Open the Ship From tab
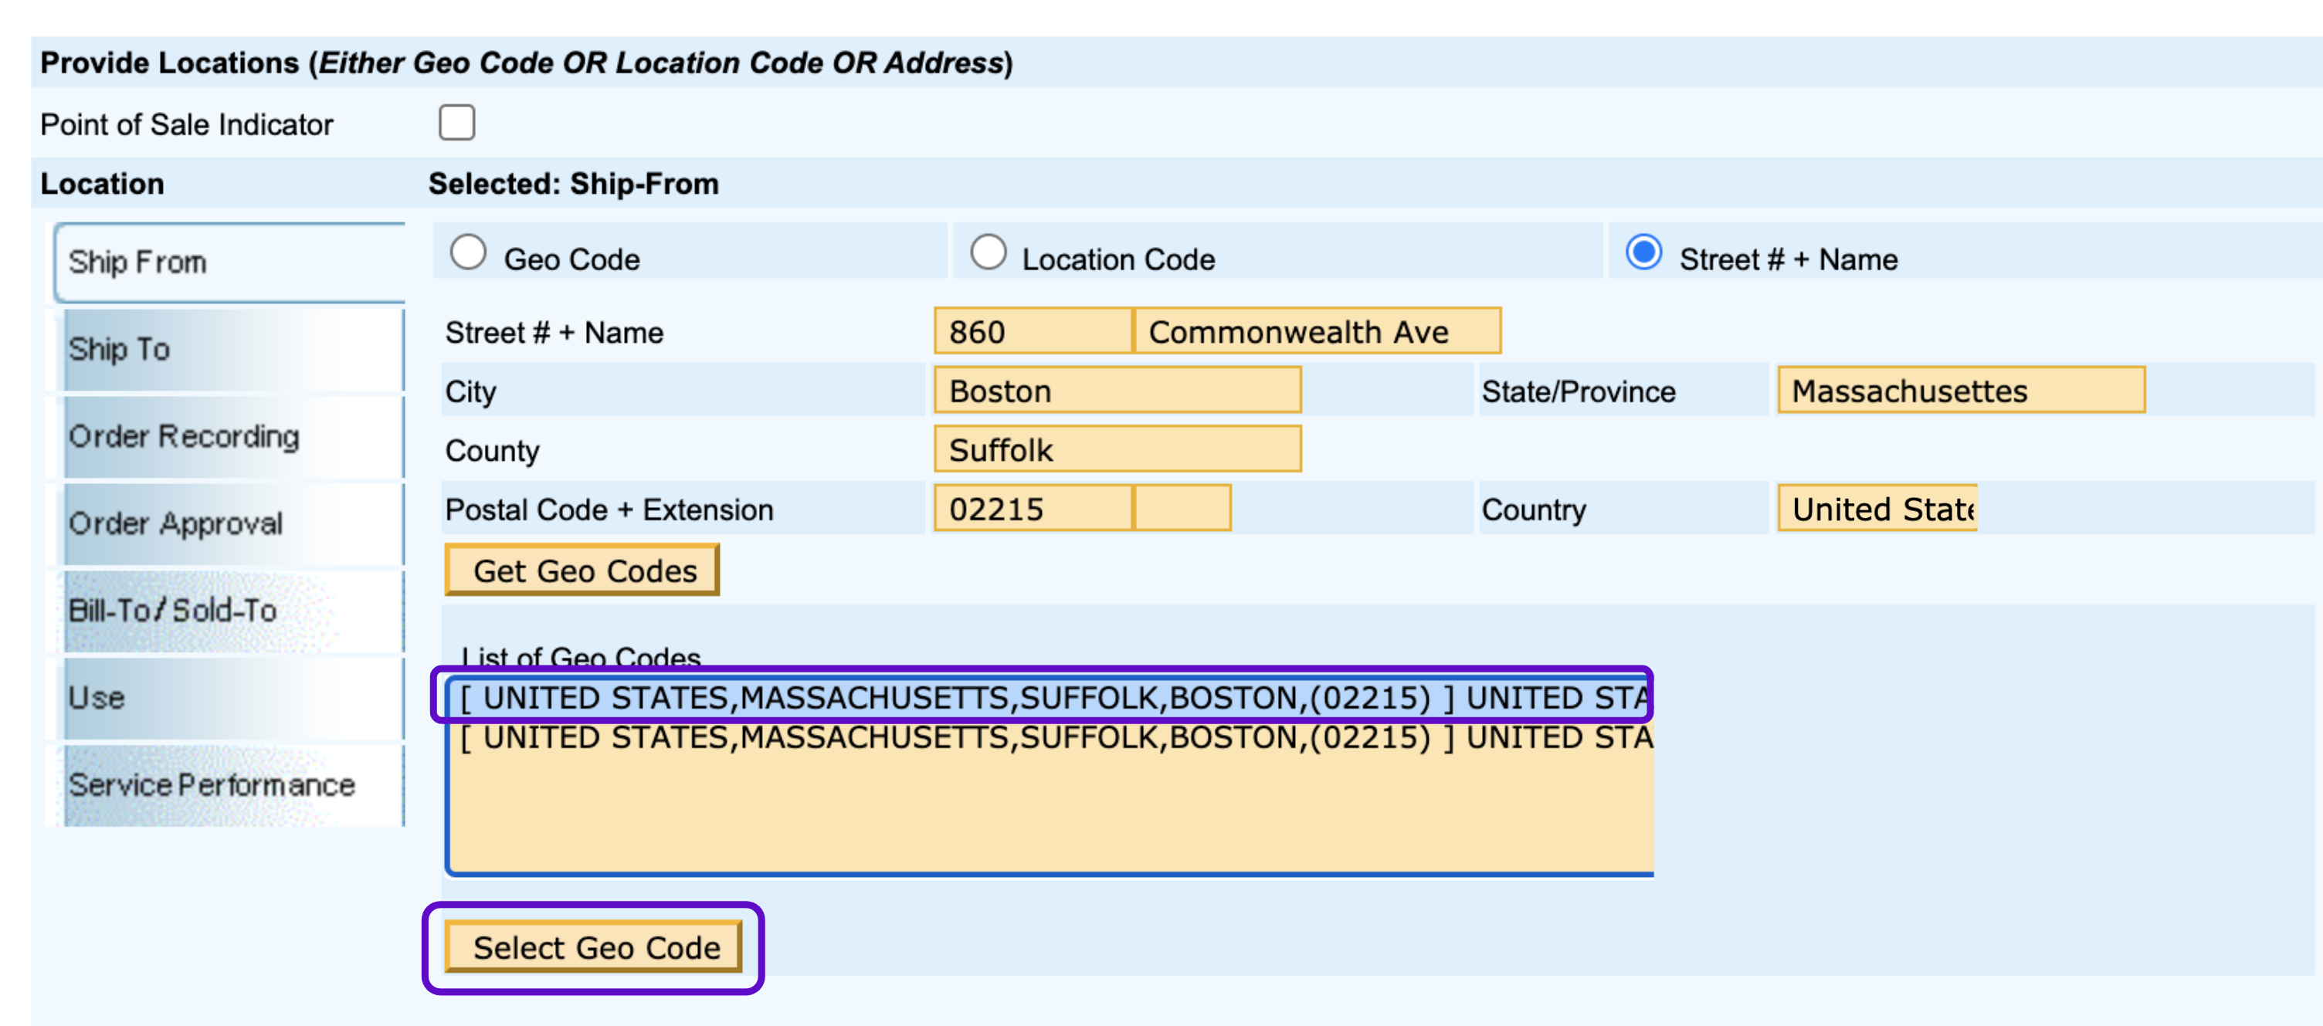This screenshot has height=1026, width=2323. (x=229, y=262)
